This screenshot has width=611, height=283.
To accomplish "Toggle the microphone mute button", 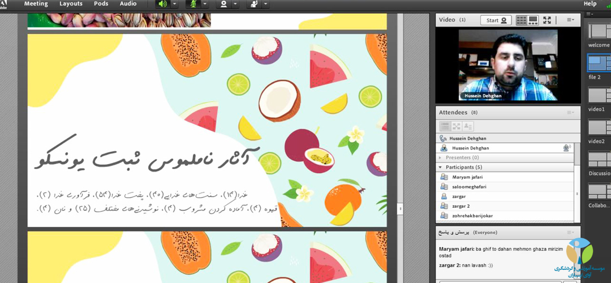I will tap(193, 5).
